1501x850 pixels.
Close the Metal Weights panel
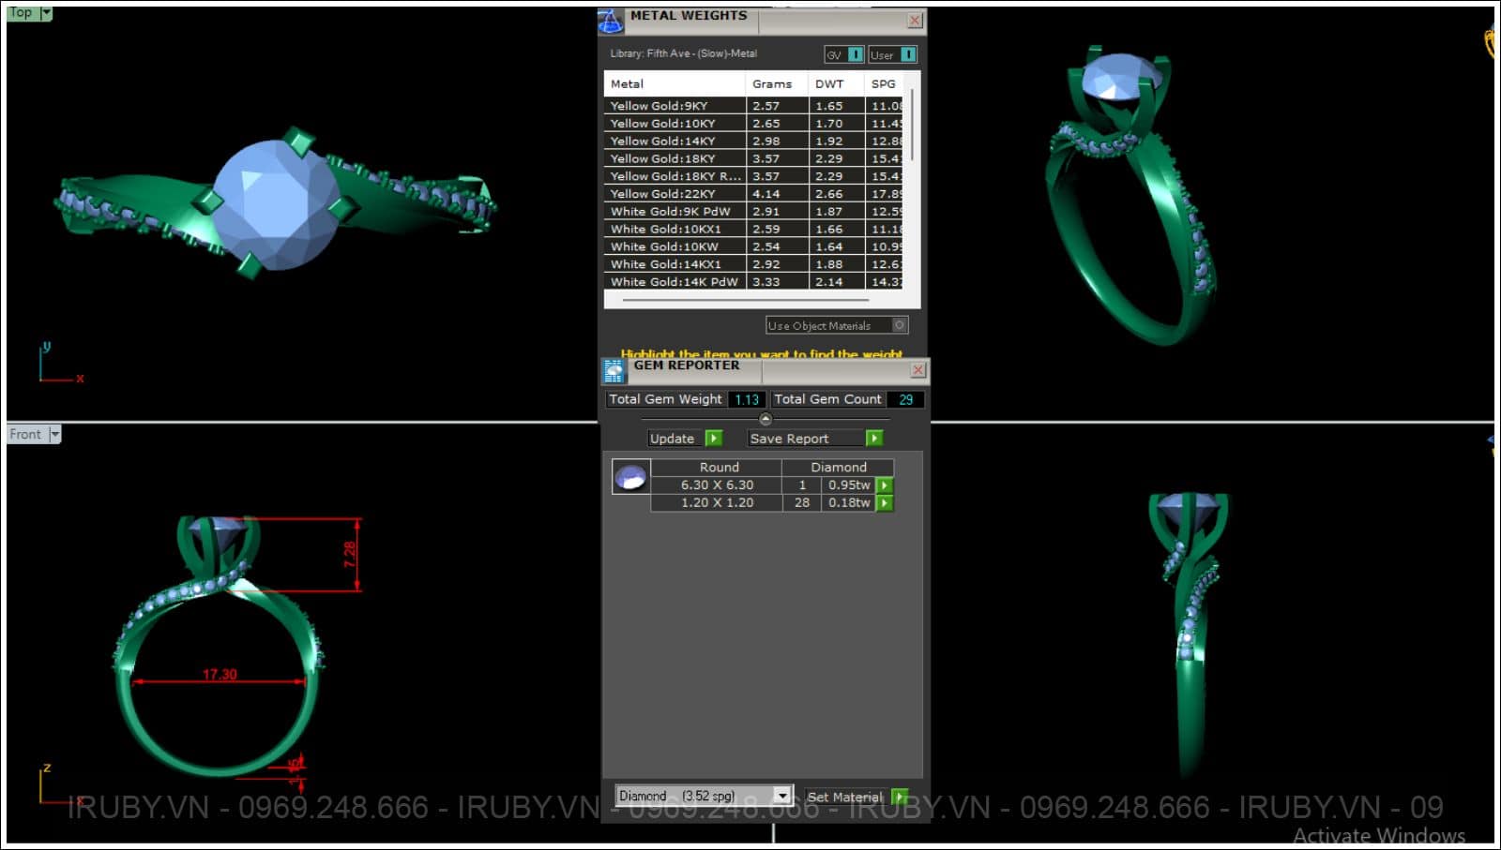(915, 20)
